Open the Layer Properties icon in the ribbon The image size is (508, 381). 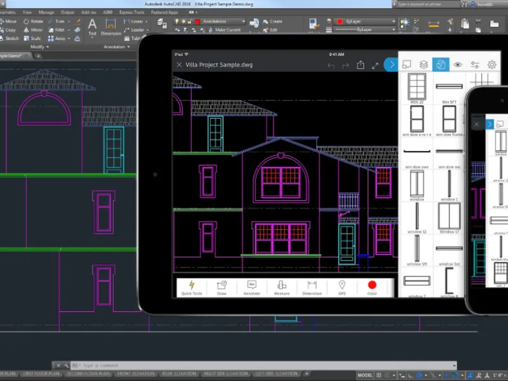pyautogui.click(x=162, y=23)
